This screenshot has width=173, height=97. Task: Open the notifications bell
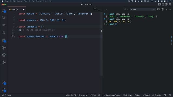(169, 95)
